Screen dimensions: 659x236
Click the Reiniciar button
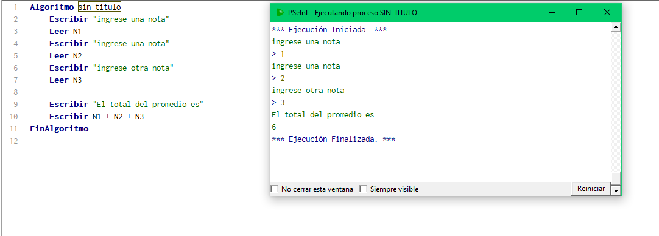coord(591,189)
